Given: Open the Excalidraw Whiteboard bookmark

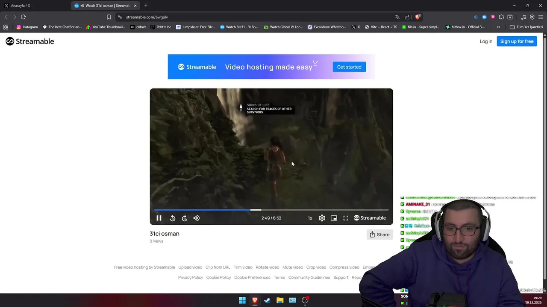Looking at the screenshot, I should [x=327, y=27].
